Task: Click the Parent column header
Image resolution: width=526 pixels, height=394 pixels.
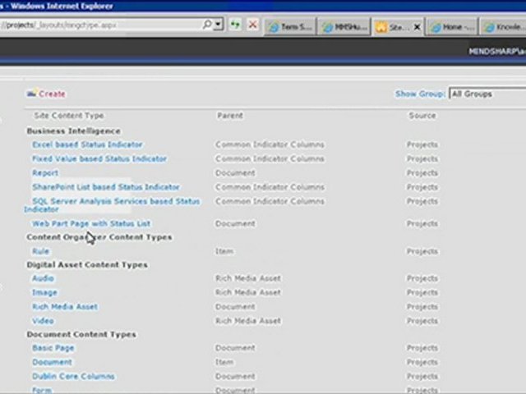Action: pyautogui.click(x=230, y=116)
